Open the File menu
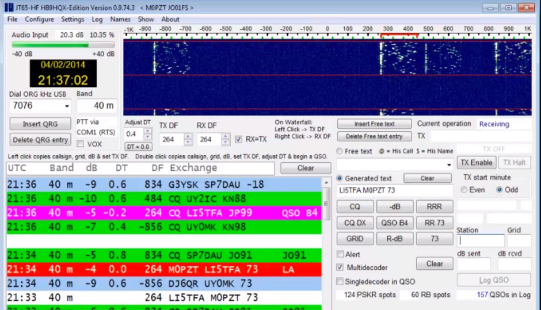 point(12,20)
